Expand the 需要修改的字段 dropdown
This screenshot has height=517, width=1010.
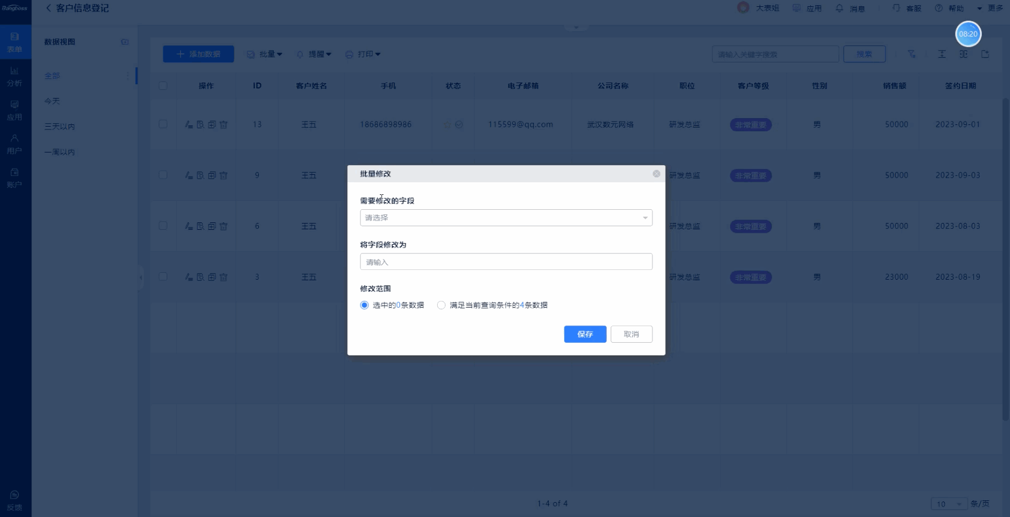[x=506, y=218]
